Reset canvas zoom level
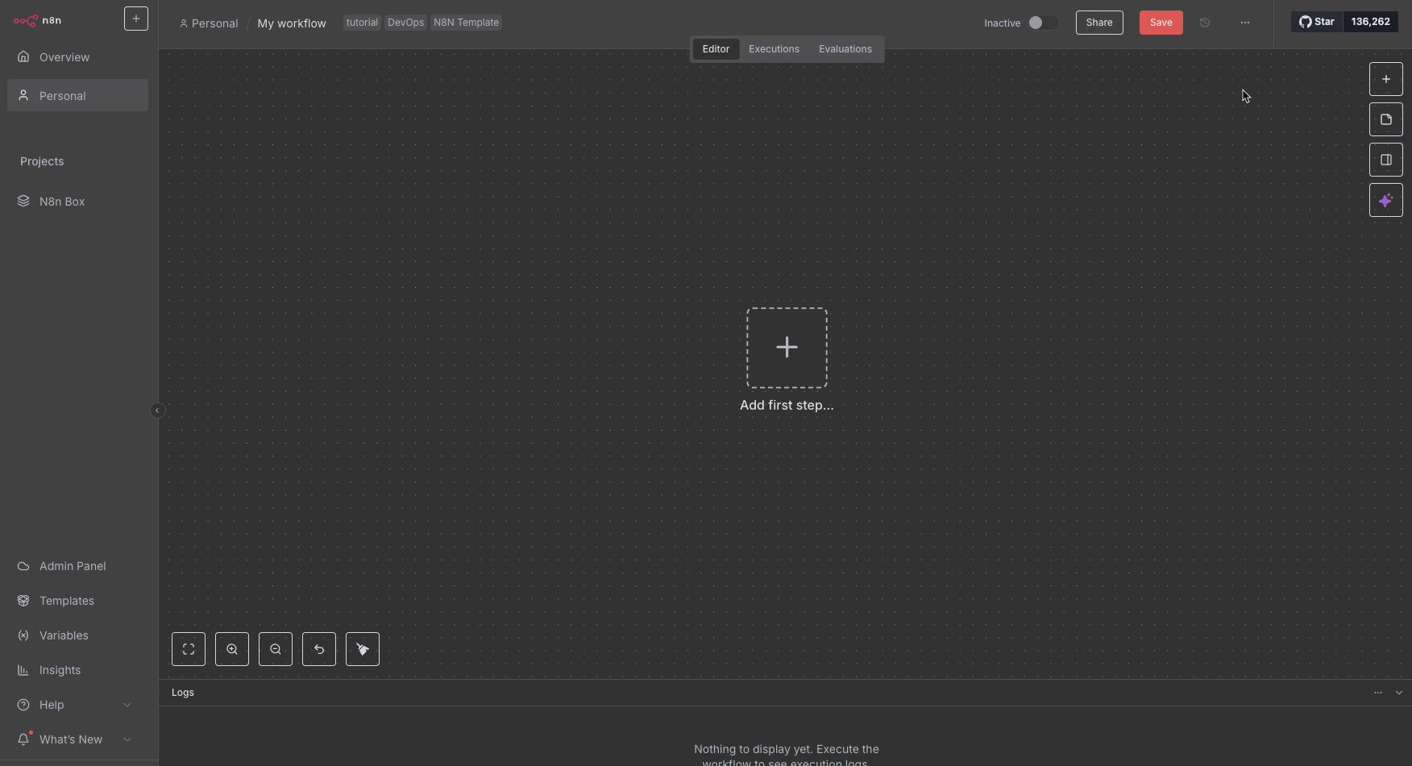 coord(319,649)
